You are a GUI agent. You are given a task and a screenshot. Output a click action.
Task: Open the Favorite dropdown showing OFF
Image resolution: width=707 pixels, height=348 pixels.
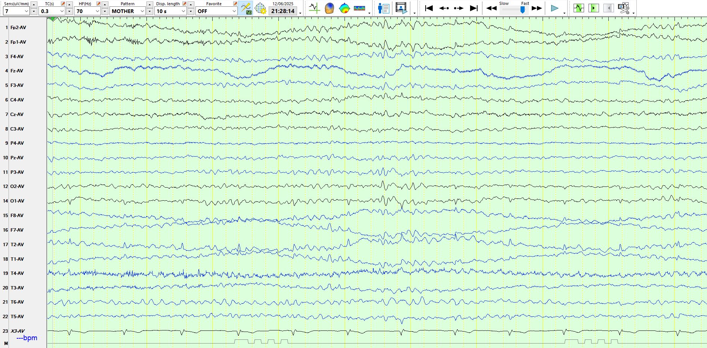(217, 11)
